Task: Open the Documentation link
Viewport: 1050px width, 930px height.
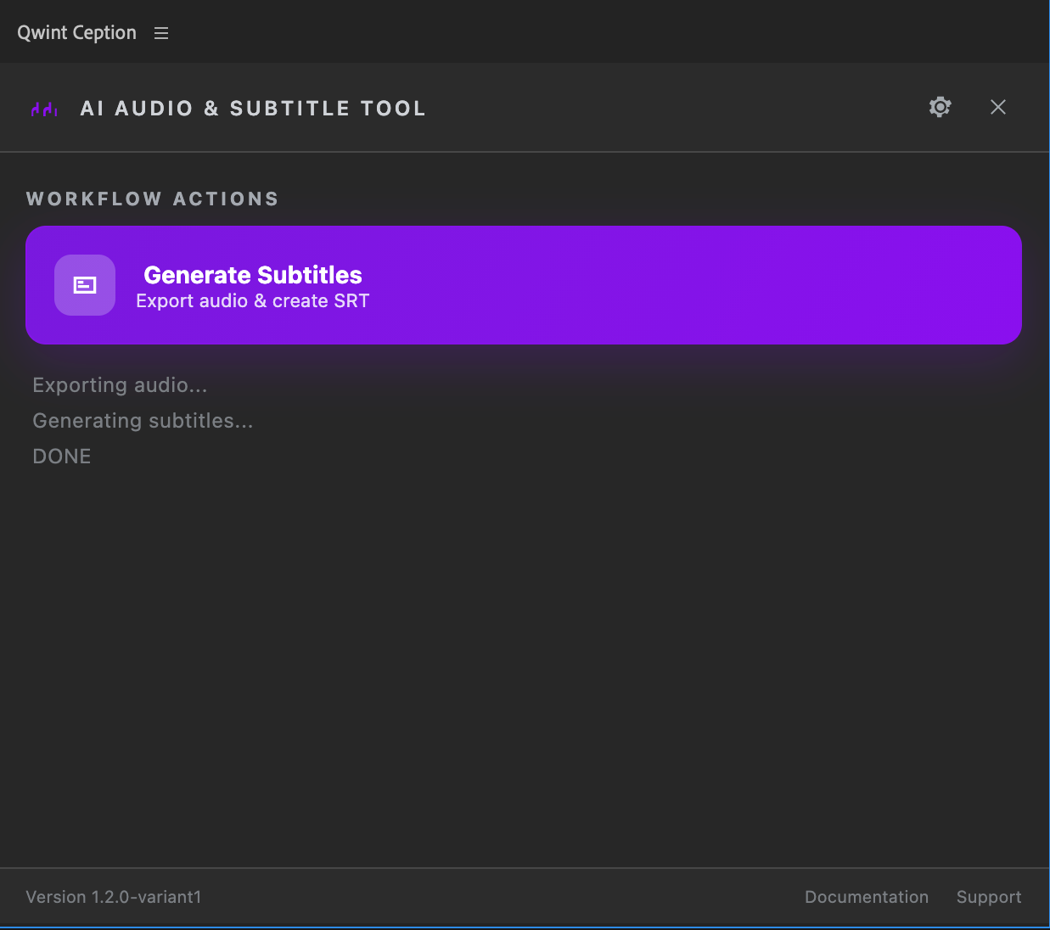Action: pyautogui.click(x=866, y=897)
